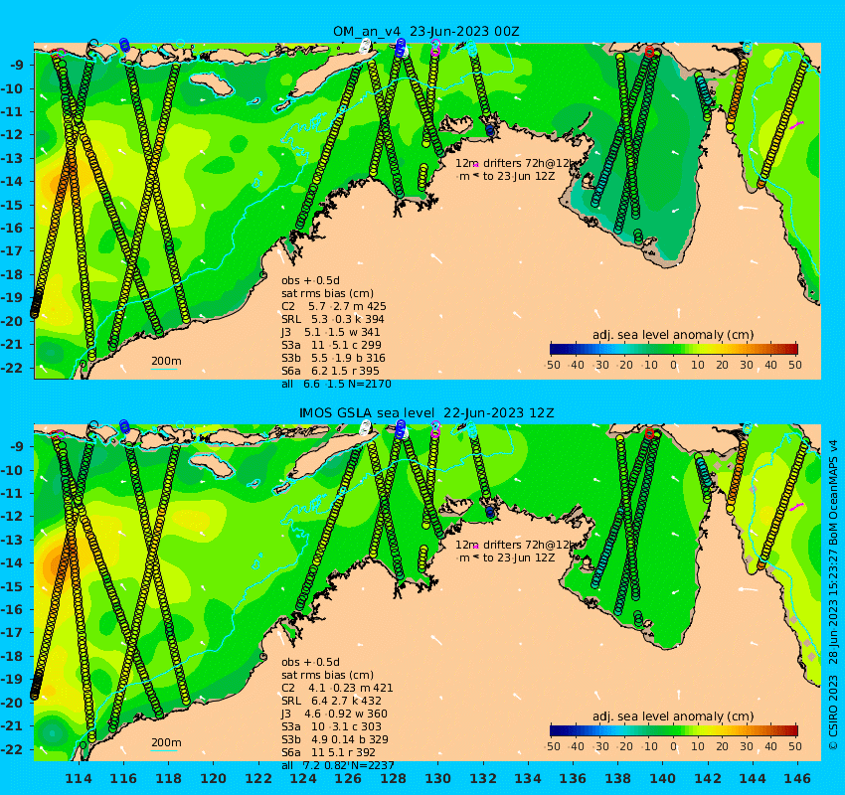Click the magenta drifter track in top panel
The image size is (845, 795).
(x=796, y=125)
